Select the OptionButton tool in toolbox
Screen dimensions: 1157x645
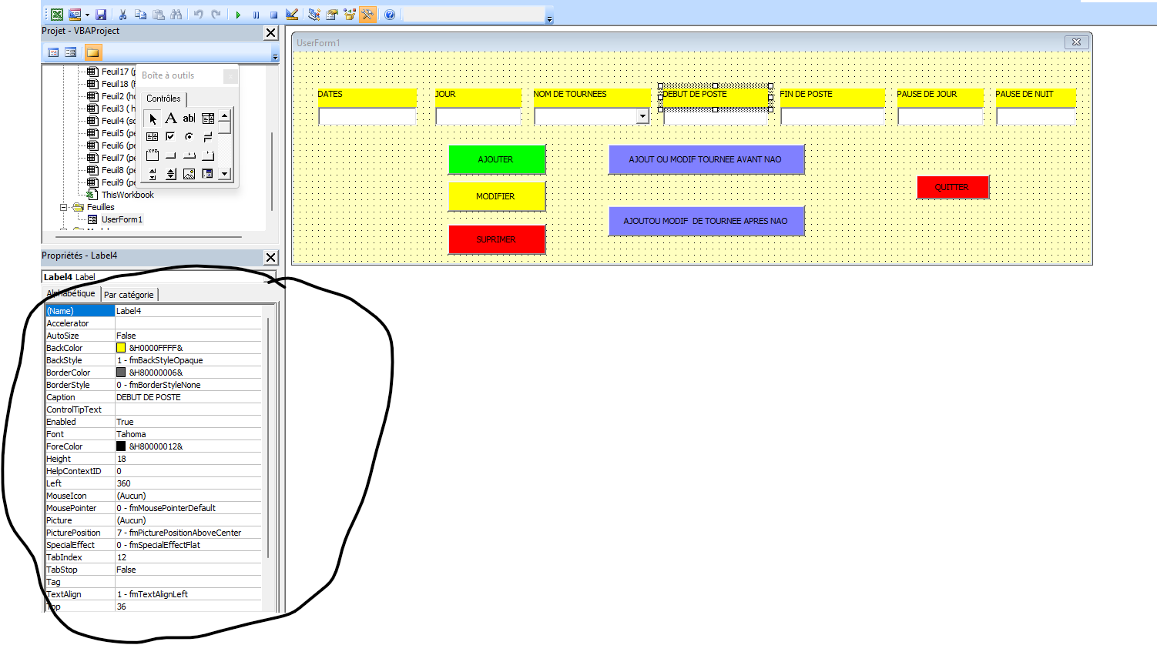(x=189, y=137)
